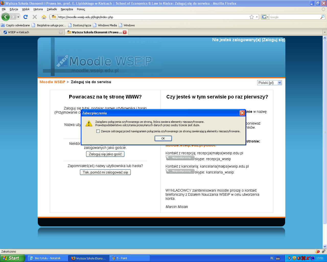This screenshot has height=262, width=327.
Task: Click the blue monitor tray icon
Action: (313, 258)
